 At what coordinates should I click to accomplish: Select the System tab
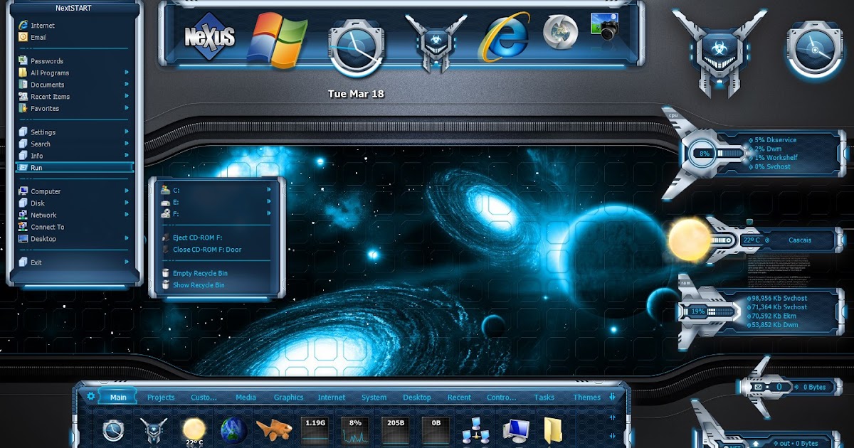374,398
